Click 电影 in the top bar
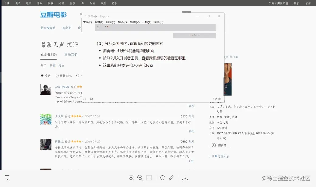The image size is (316, 187). click(x=29, y=3)
